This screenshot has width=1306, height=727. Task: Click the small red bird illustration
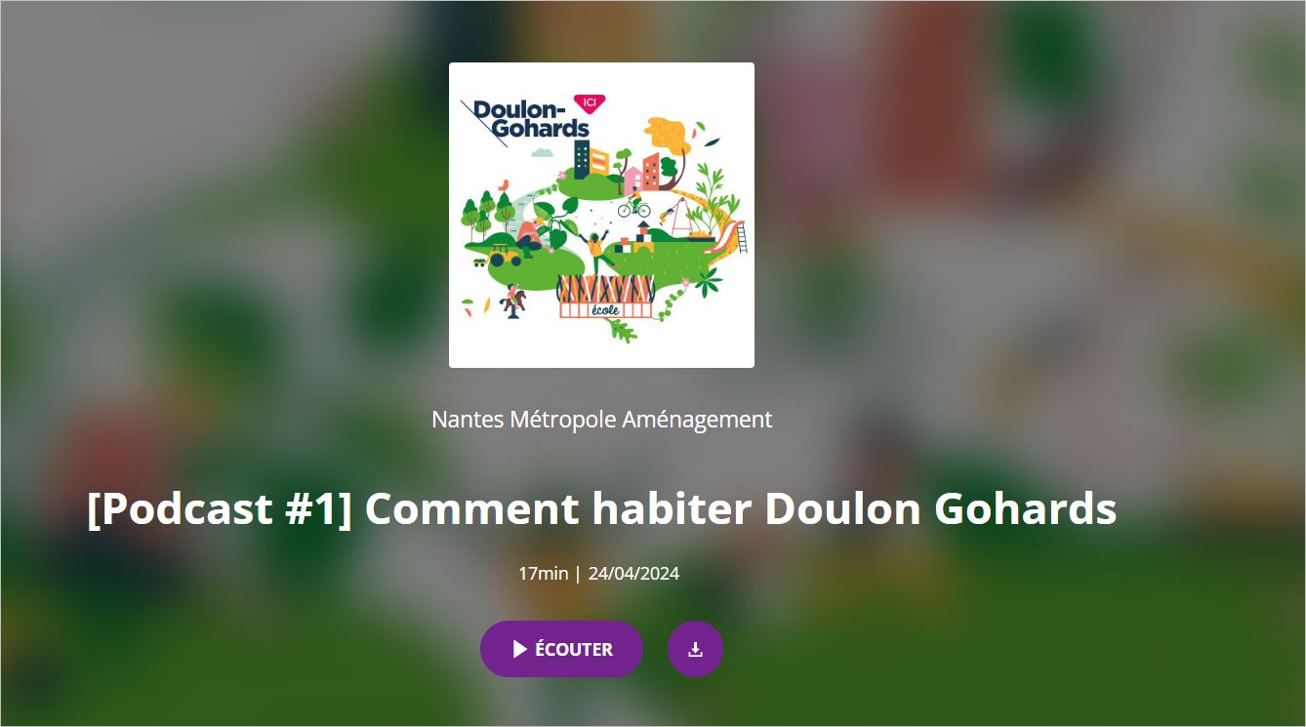(x=504, y=183)
